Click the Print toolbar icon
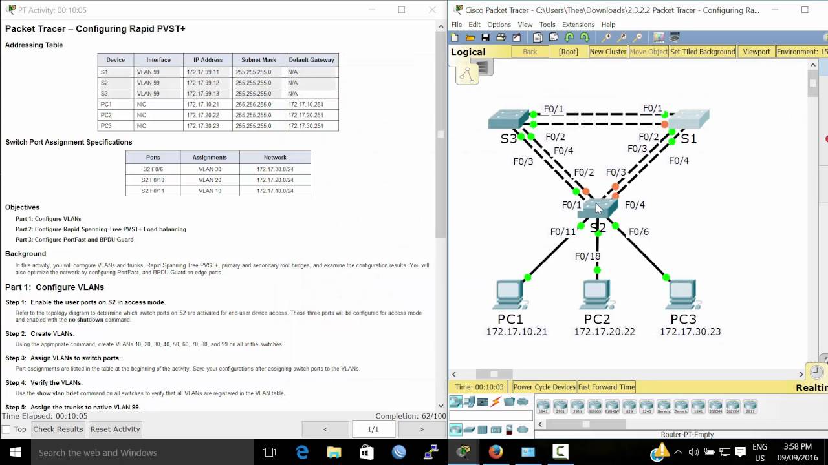828x465 pixels. pos(501,37)
